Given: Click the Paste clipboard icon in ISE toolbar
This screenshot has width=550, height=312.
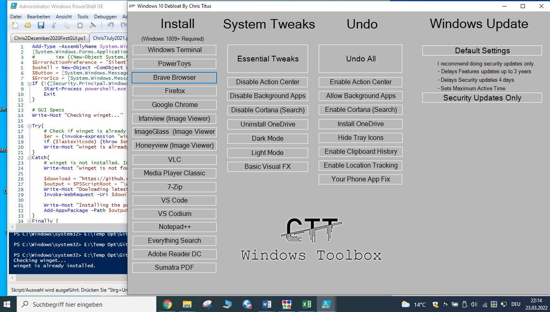Looking at the screenshot, I should [x=80, y=25].
